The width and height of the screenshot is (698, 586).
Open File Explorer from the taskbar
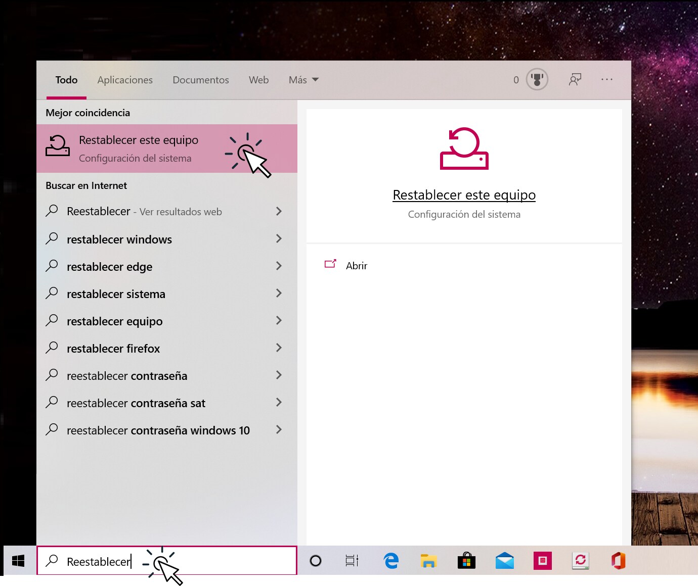pos(428,561)
